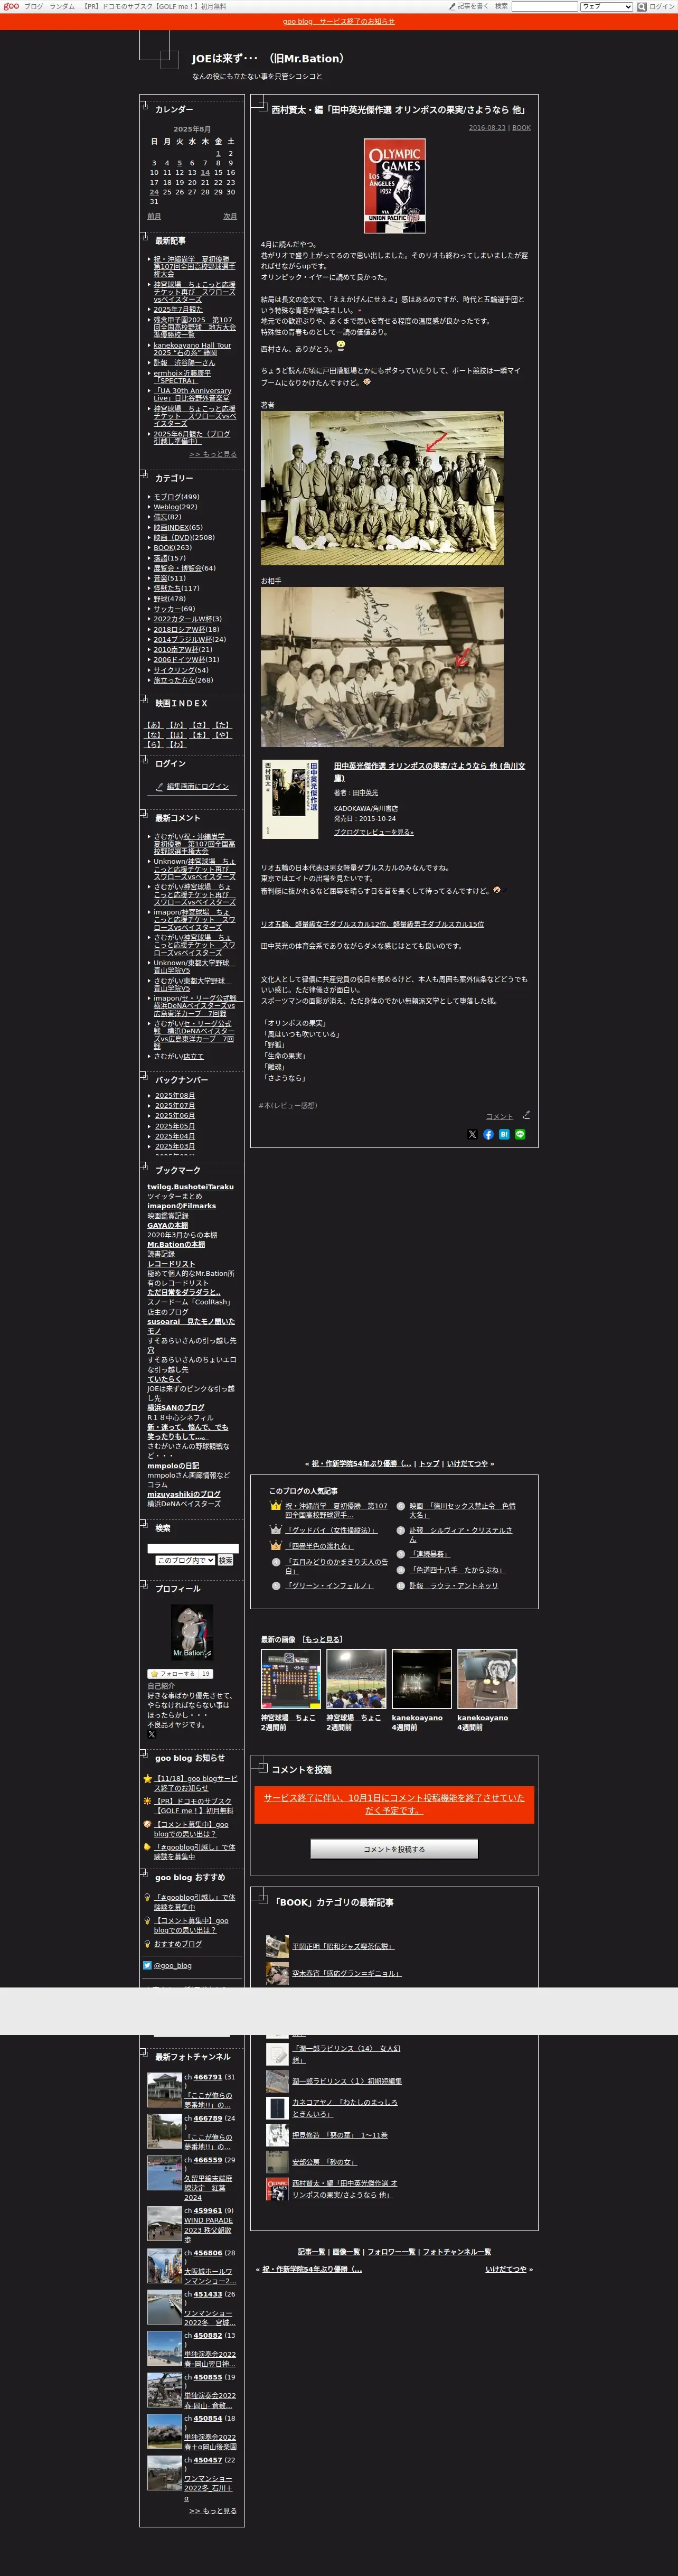678x2576 pixels.
Task: Open the @goo_blog Twitter icon link
Action: point(147,1965)
